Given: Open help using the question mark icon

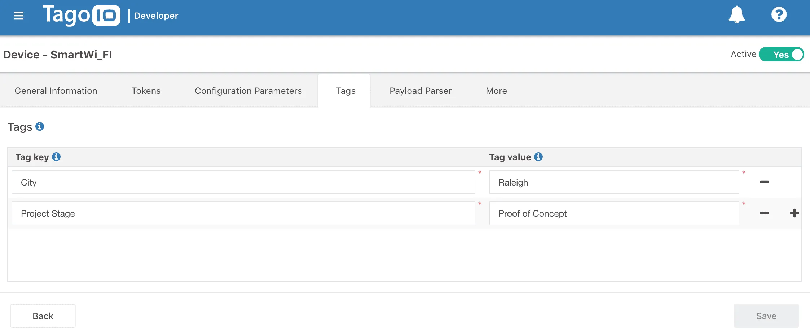Looking at the screenshot, I should pos(778,15).
